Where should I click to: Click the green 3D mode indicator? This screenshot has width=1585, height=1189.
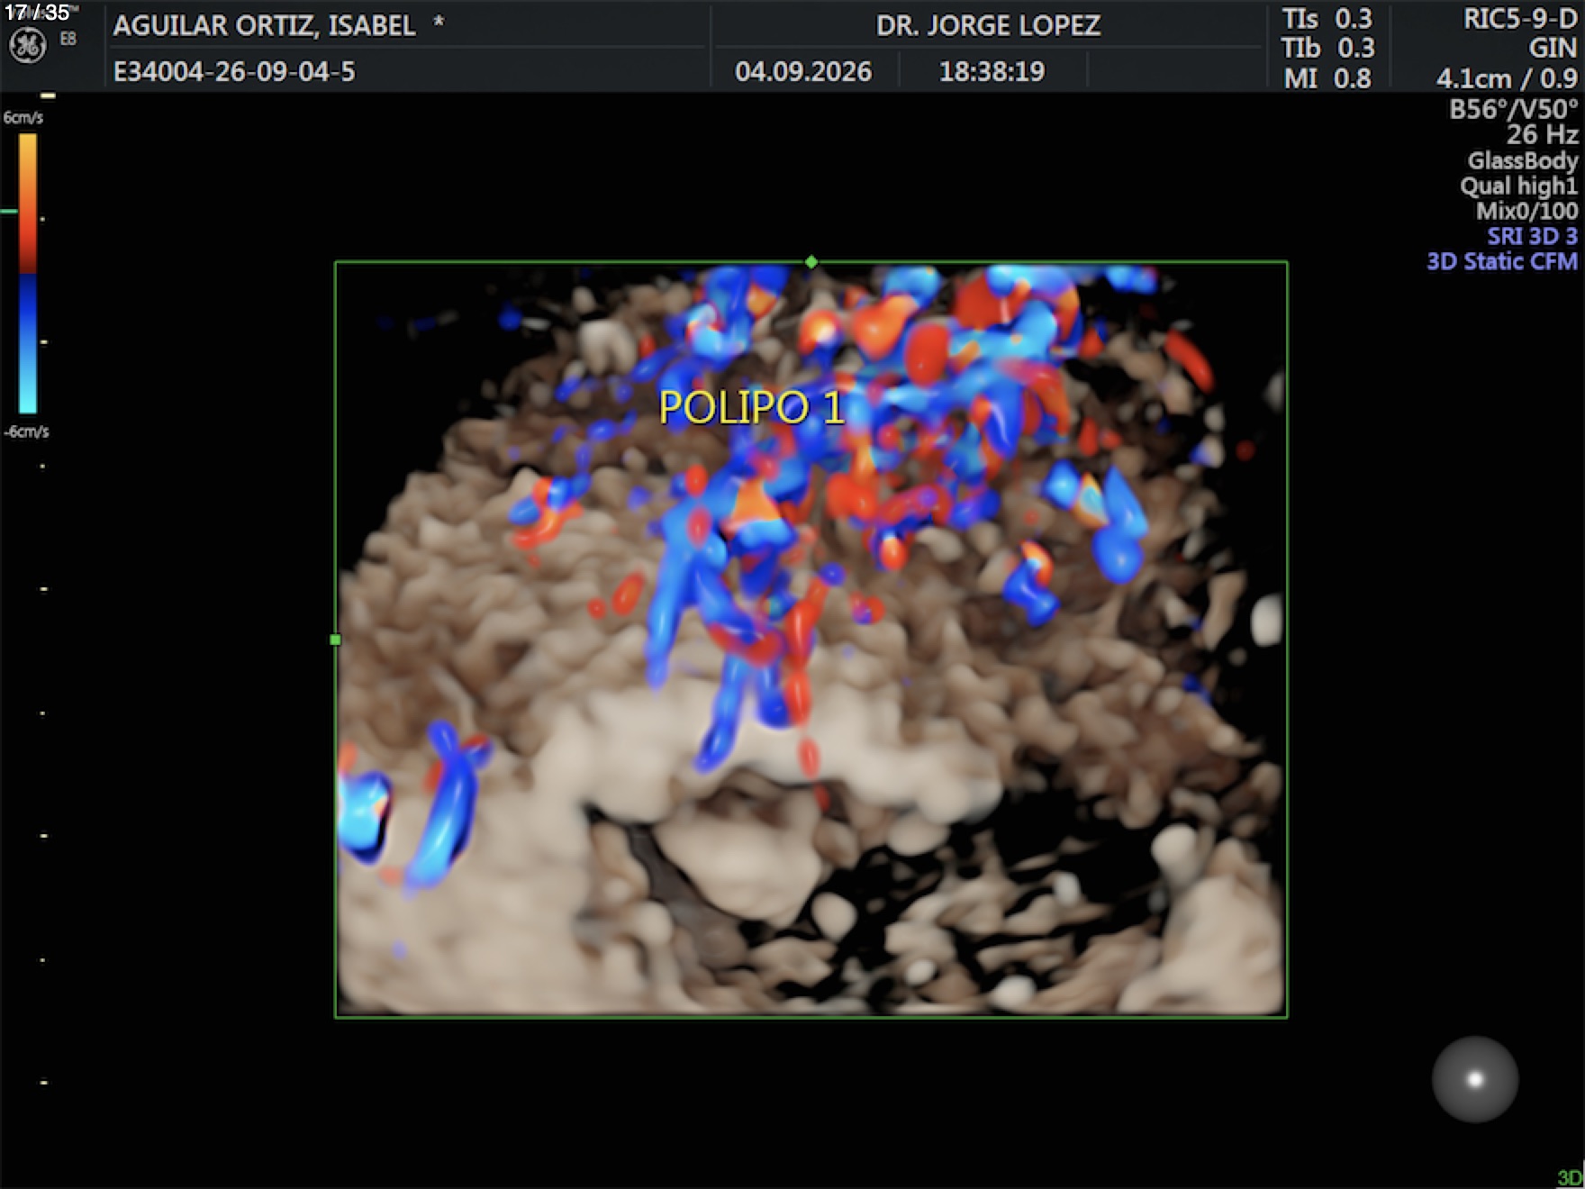[x=1569, y=1178]
